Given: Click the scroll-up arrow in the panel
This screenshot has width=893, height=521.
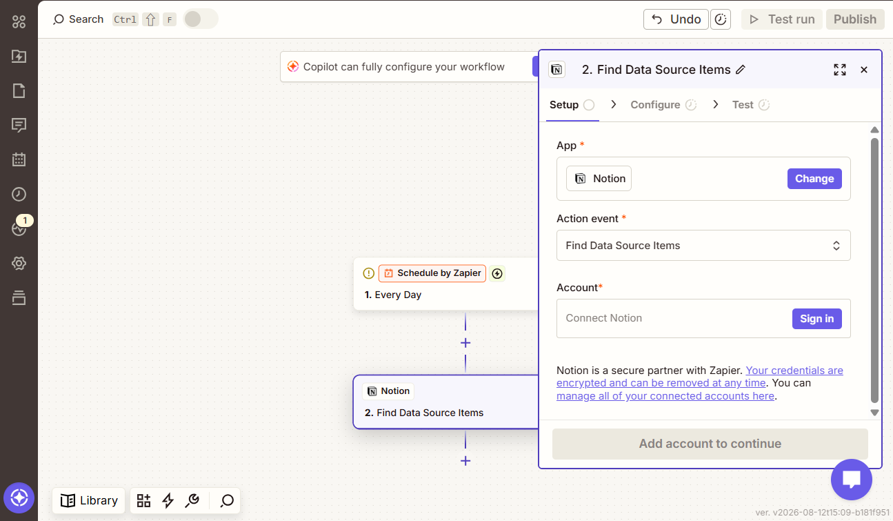Looking at the screenshot, I should point(874,130).
